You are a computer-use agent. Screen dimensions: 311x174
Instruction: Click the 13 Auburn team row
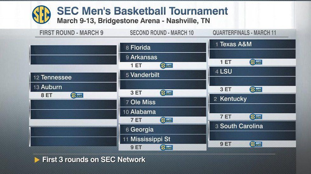click(x=74, y=87)
